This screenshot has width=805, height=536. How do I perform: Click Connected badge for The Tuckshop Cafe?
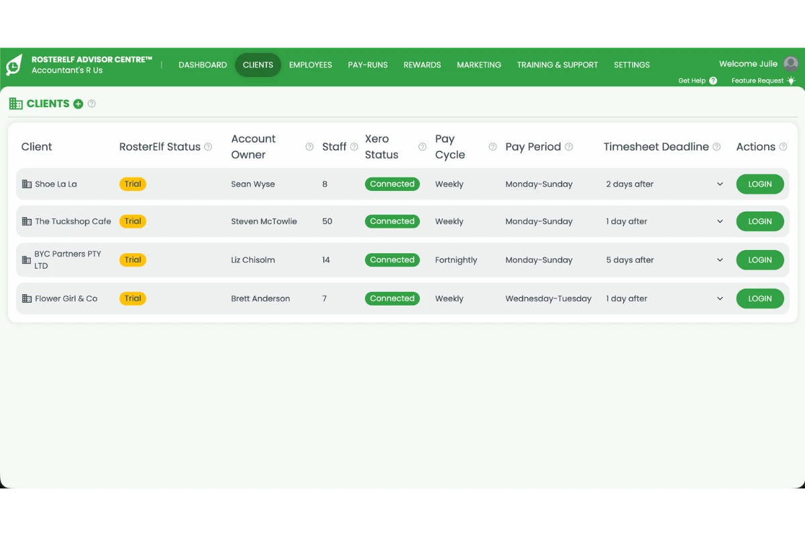[392, 221]
